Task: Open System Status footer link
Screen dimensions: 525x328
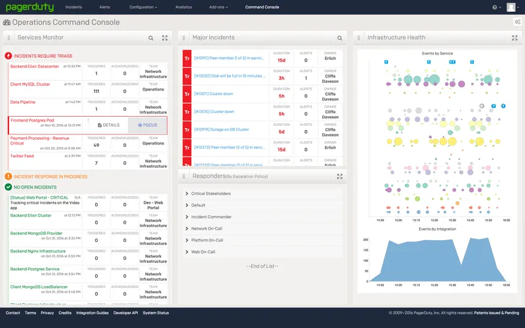Action: point(156,313)
